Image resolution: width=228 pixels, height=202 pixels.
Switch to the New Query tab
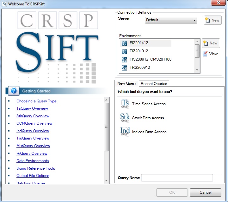point(127,83)
